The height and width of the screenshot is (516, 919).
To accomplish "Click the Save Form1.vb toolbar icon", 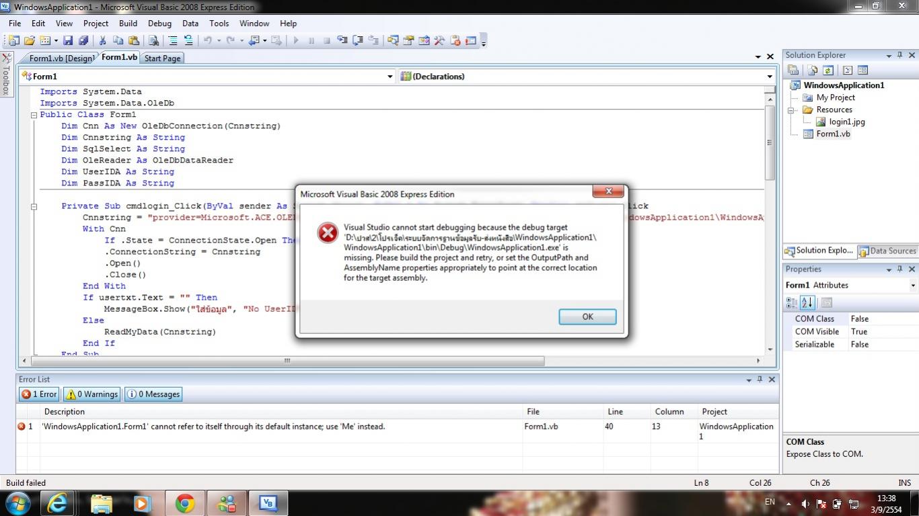I will [68, 40].
